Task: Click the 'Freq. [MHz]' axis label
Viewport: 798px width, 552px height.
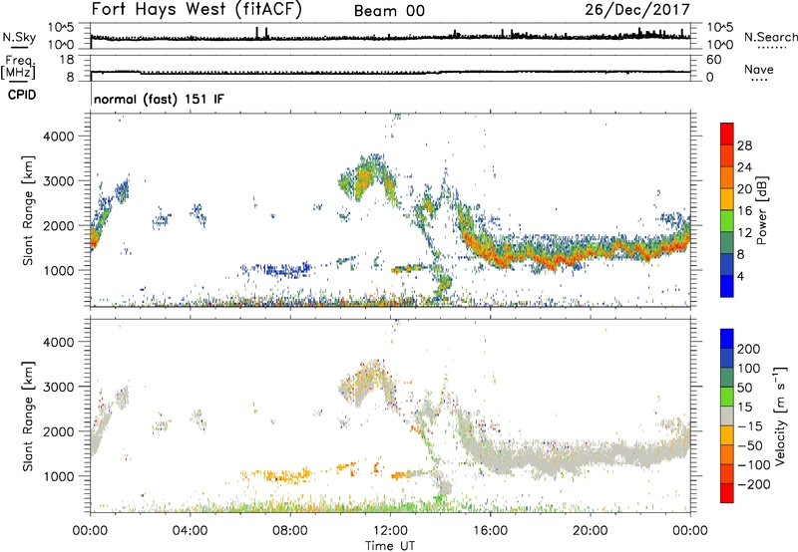Action: tap(18, 67)
